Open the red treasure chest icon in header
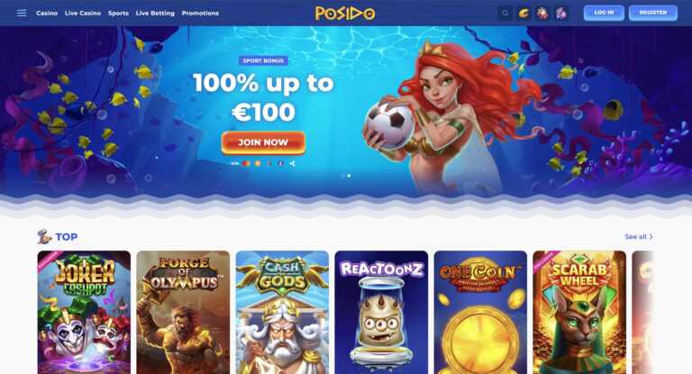 tap(542, 14)
